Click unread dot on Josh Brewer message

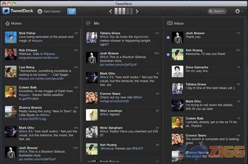point(168,37)
